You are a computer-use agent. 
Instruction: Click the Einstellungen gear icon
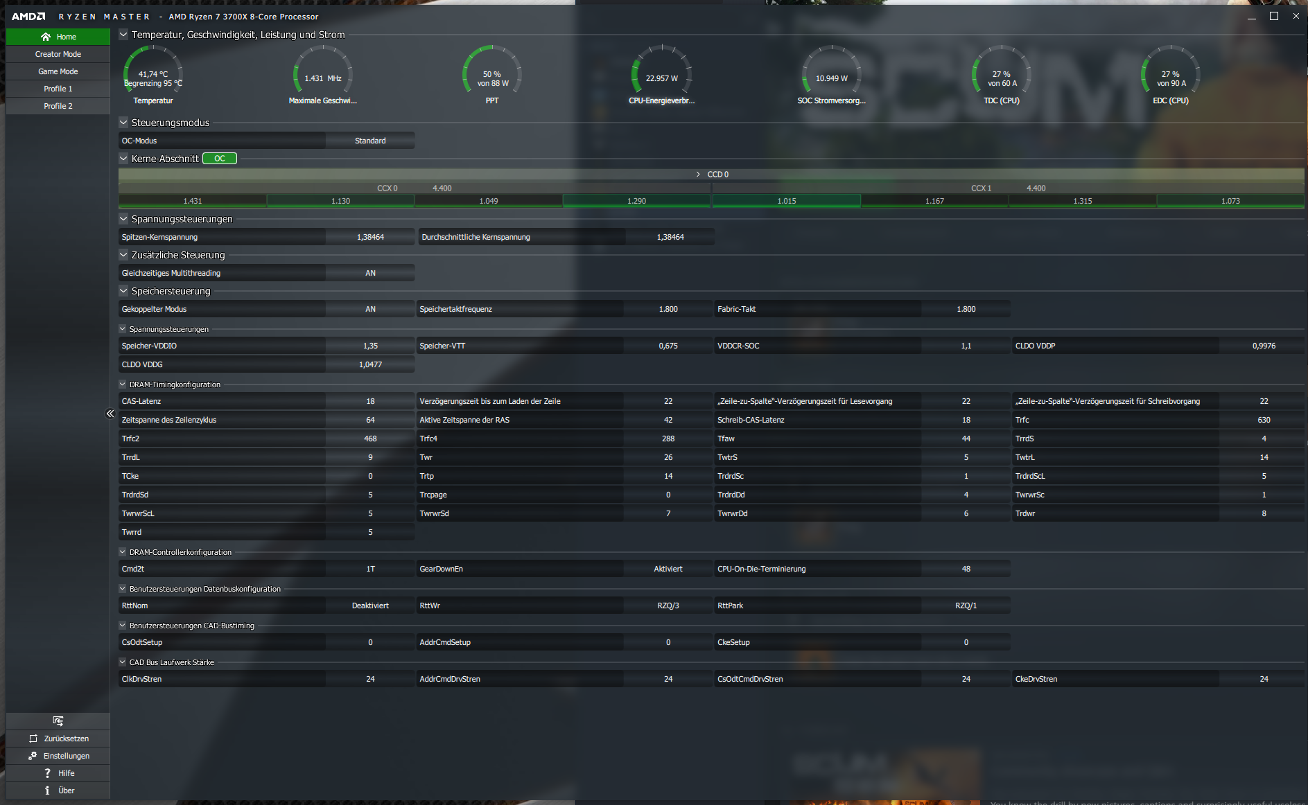[33, 756]
